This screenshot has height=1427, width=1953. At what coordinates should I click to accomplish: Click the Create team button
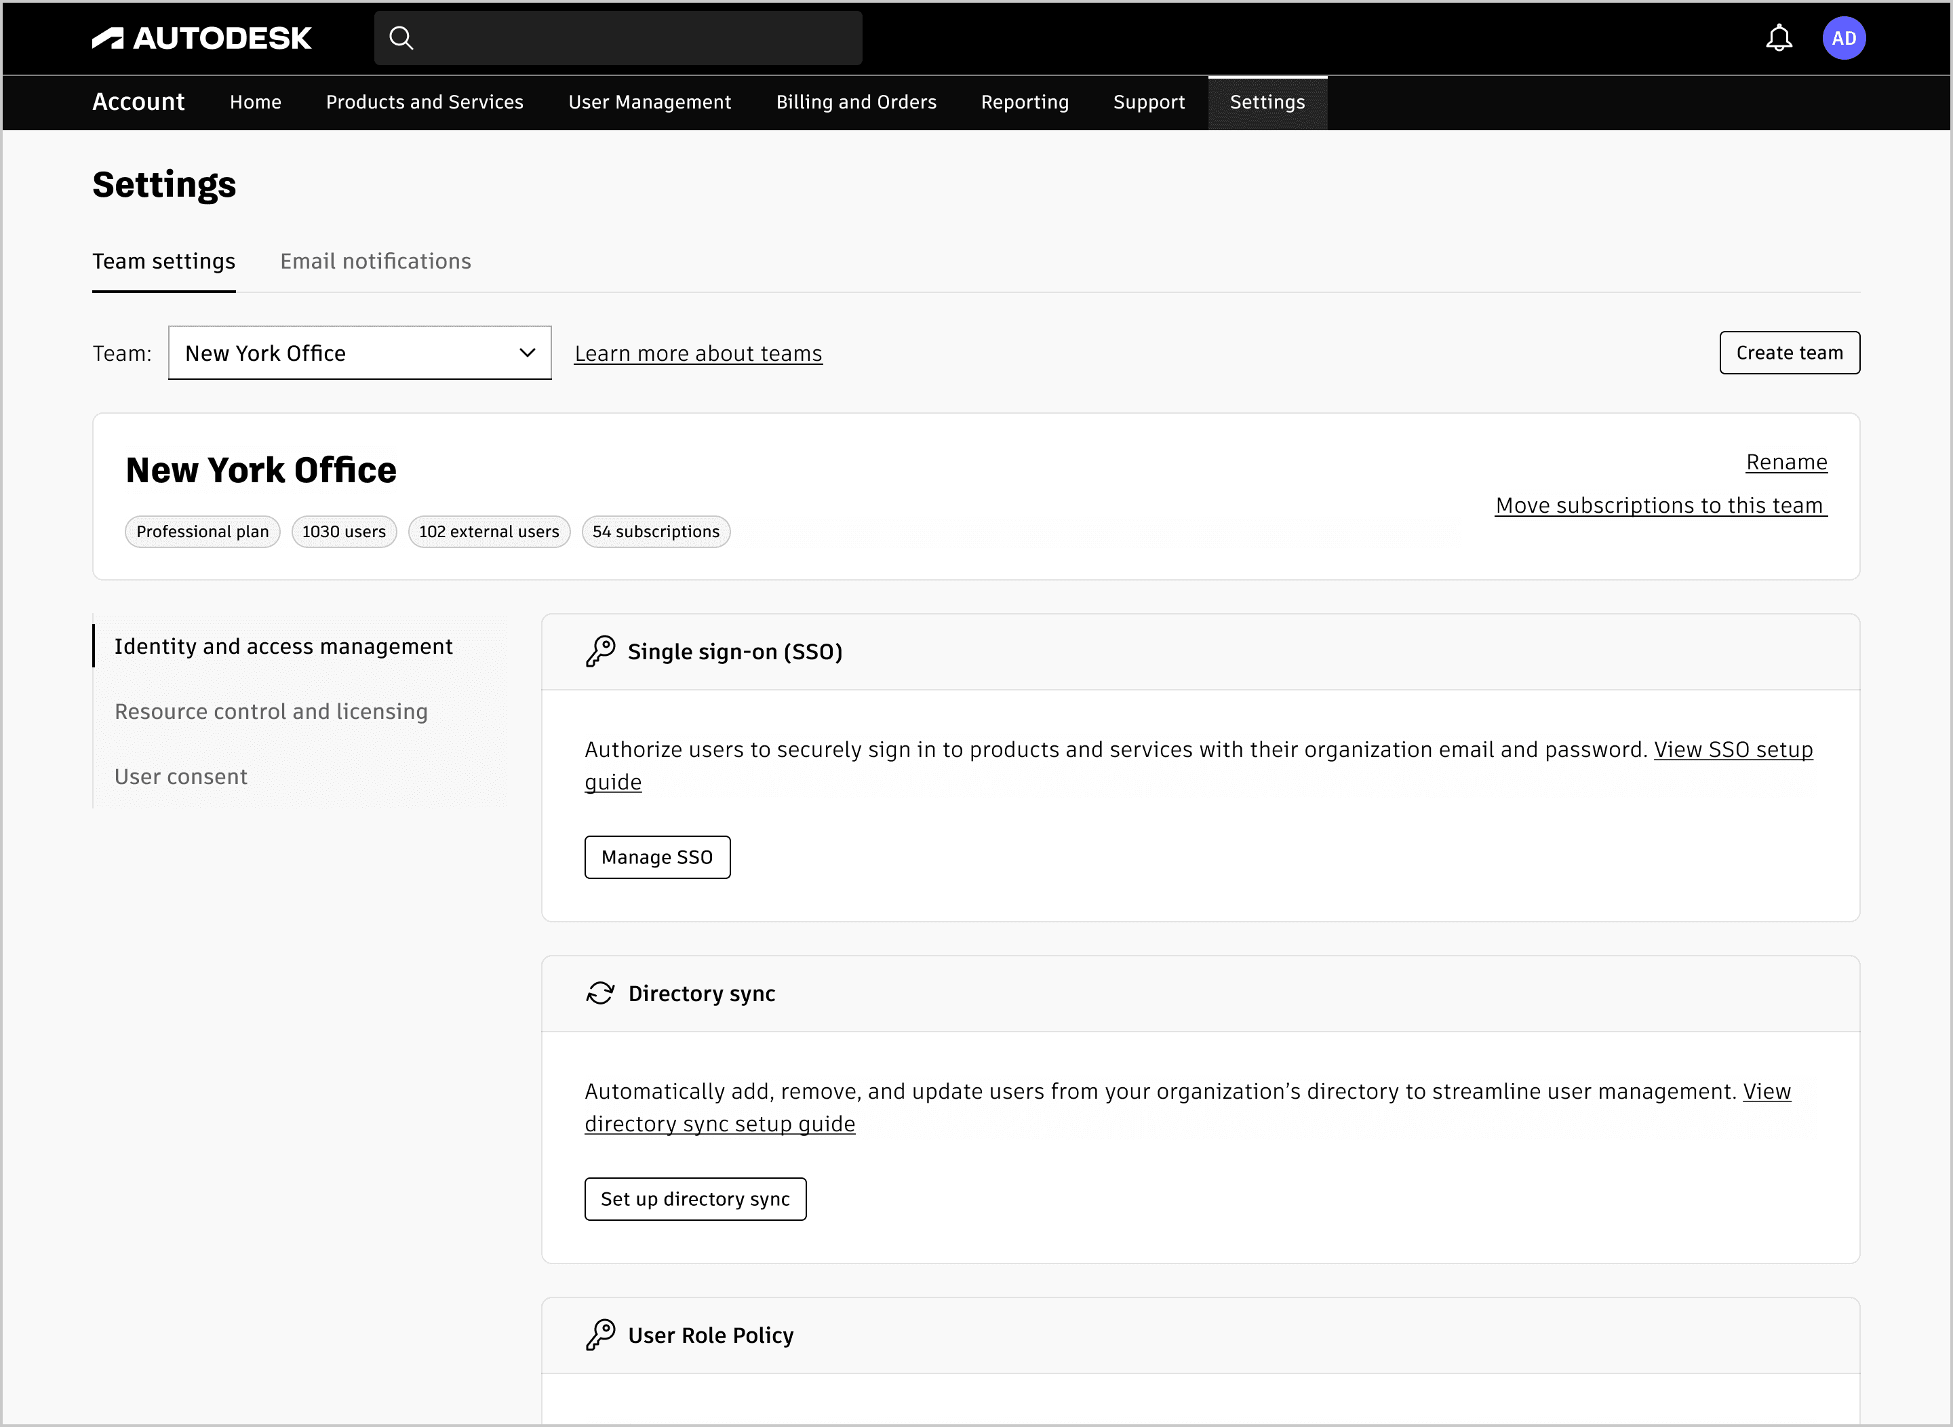pyautogui.click(x=1789, y=353)
